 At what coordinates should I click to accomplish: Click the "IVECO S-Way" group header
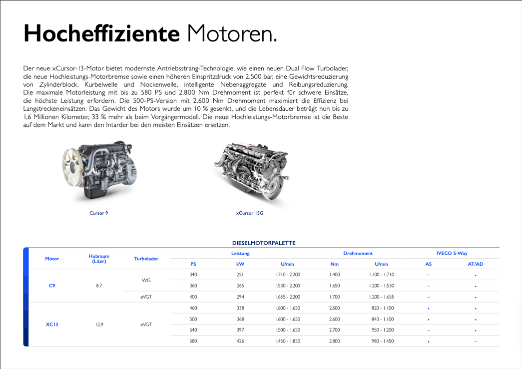(452, 254)
